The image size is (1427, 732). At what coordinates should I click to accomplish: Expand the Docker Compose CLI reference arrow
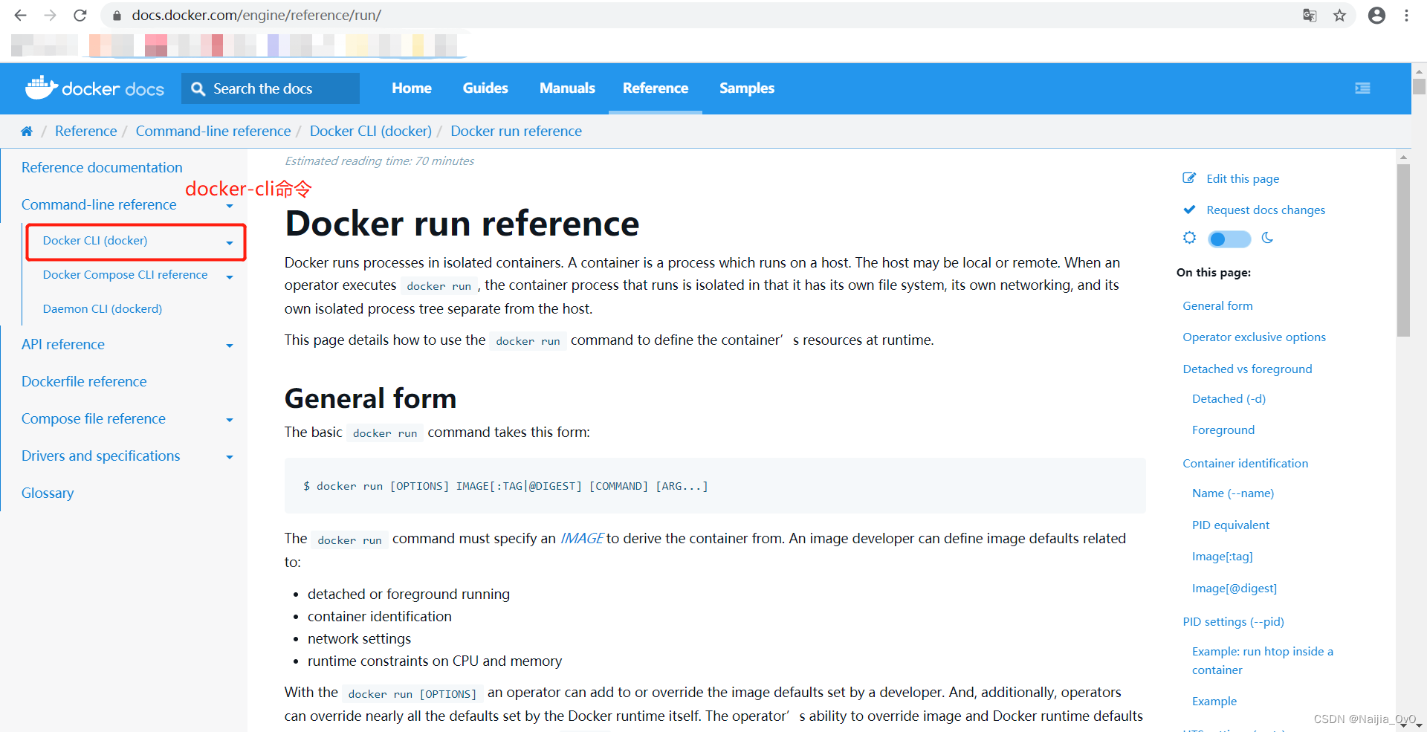coord(230,277)
